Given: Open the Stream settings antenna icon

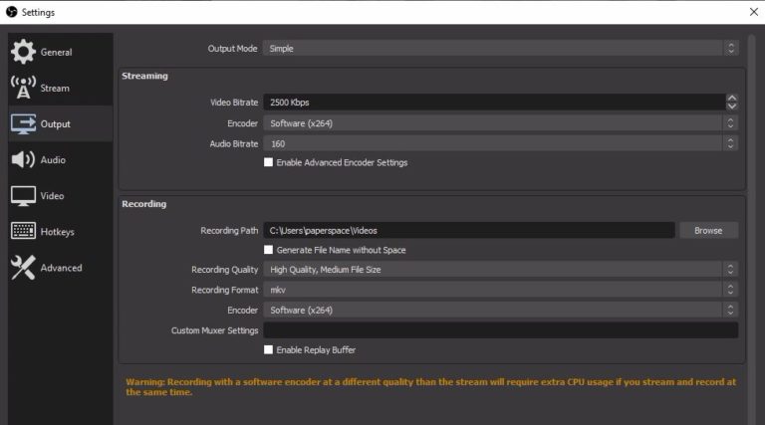Looking at the screenshot, I should [x=23, y=88].
